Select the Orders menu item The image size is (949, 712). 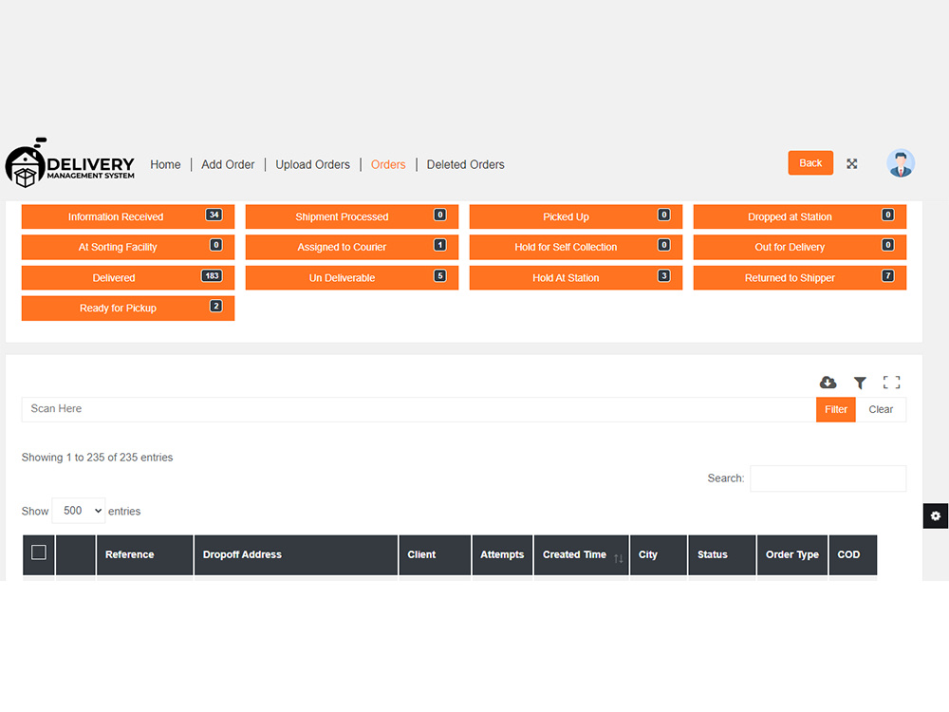coord(388,164)
